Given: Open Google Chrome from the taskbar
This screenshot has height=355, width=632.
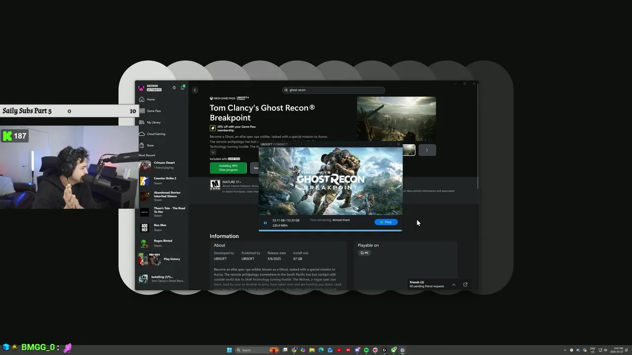Looking at the screenshot, I should [294, 350].
